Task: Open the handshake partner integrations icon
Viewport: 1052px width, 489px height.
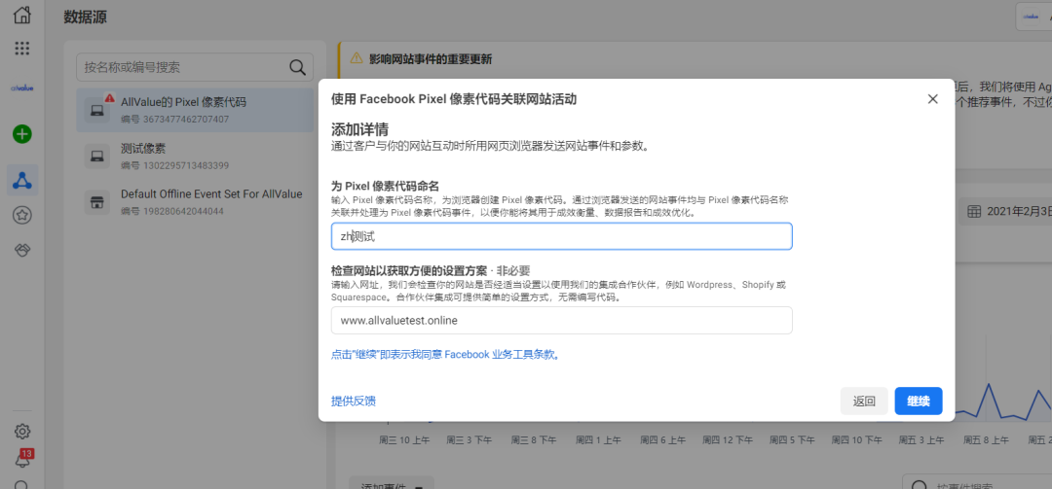Action: (x=22, y=250)
